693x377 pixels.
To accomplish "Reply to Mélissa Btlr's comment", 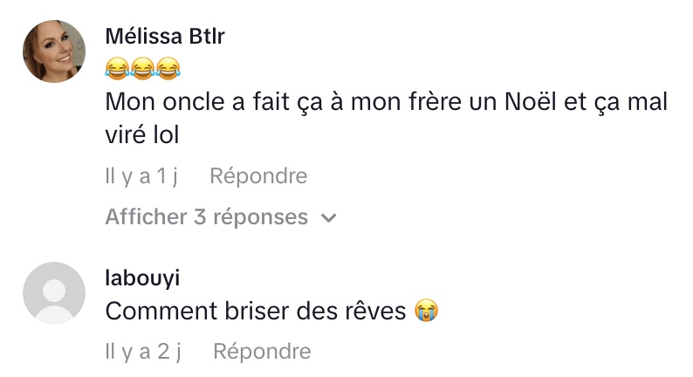I will click(258, 176).
